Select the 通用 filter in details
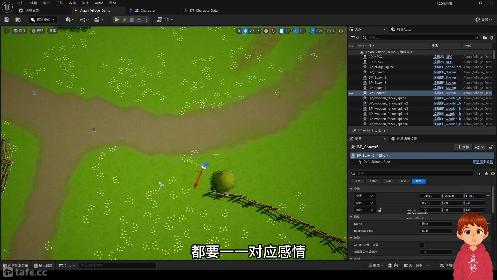Image resolution: width=497 pixels, height=280 pixels. coord(357,181)
